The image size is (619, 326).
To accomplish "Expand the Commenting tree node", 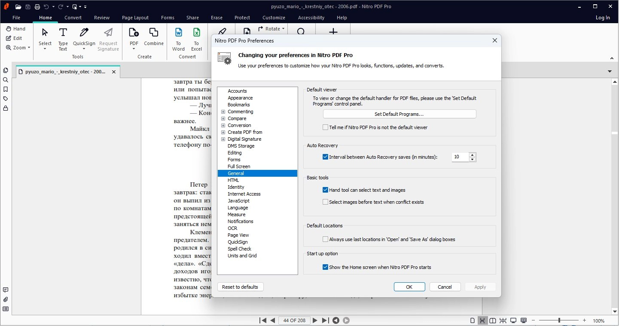I will tap(223, 112).
